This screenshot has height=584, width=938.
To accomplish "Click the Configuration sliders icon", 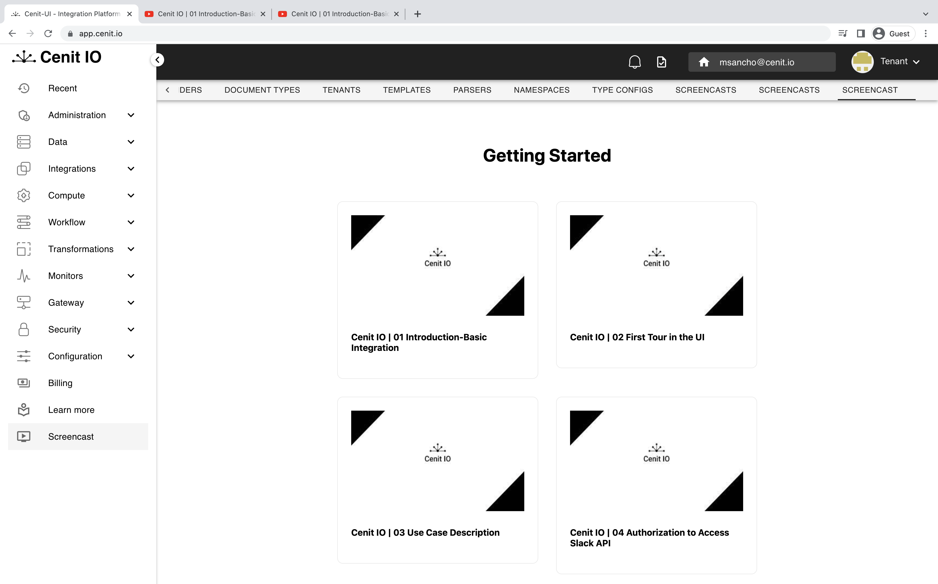I will point(23,356).
